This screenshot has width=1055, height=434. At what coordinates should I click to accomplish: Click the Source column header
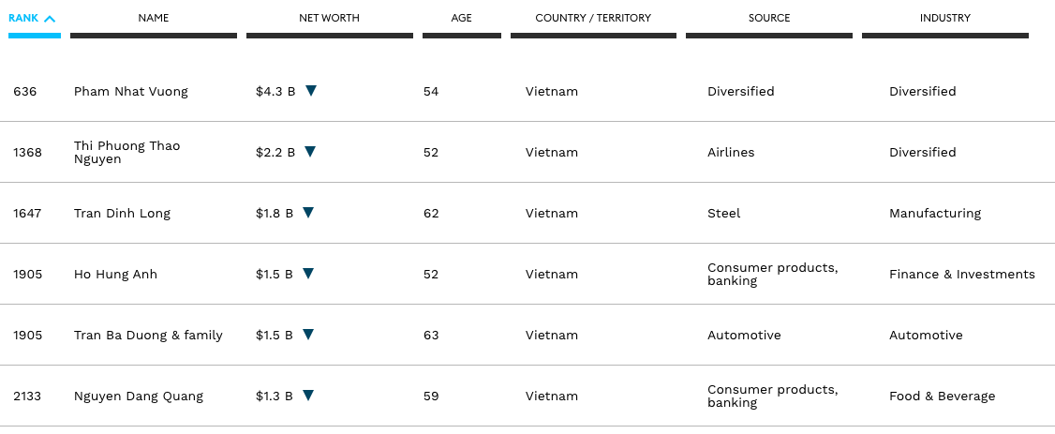pyautogui.click(x=769, y=18)
